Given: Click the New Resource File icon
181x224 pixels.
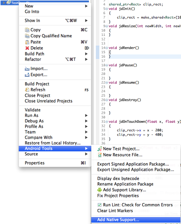Looking at the screenshot, I should 100,155.
